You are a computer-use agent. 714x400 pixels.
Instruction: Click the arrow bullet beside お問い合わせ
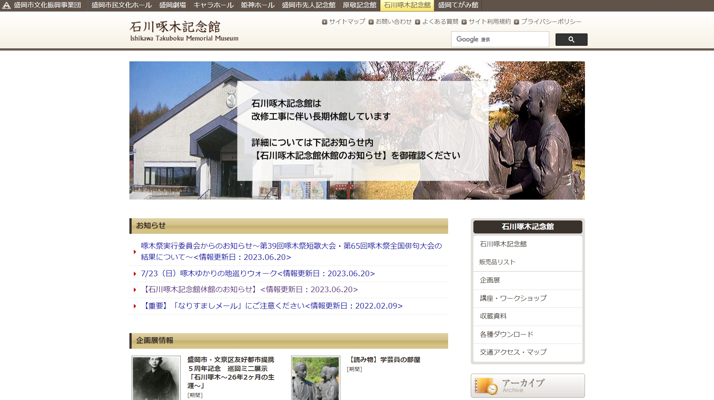click(x=371, y=22)
